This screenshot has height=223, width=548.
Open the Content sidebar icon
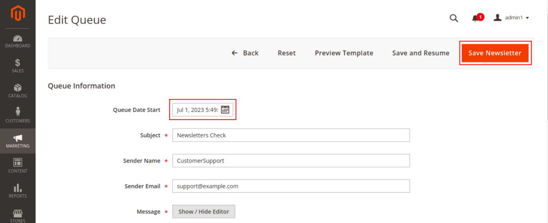point(18,163)
